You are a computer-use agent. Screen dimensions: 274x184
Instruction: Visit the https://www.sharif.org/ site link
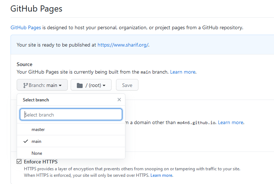coord(123,45)
